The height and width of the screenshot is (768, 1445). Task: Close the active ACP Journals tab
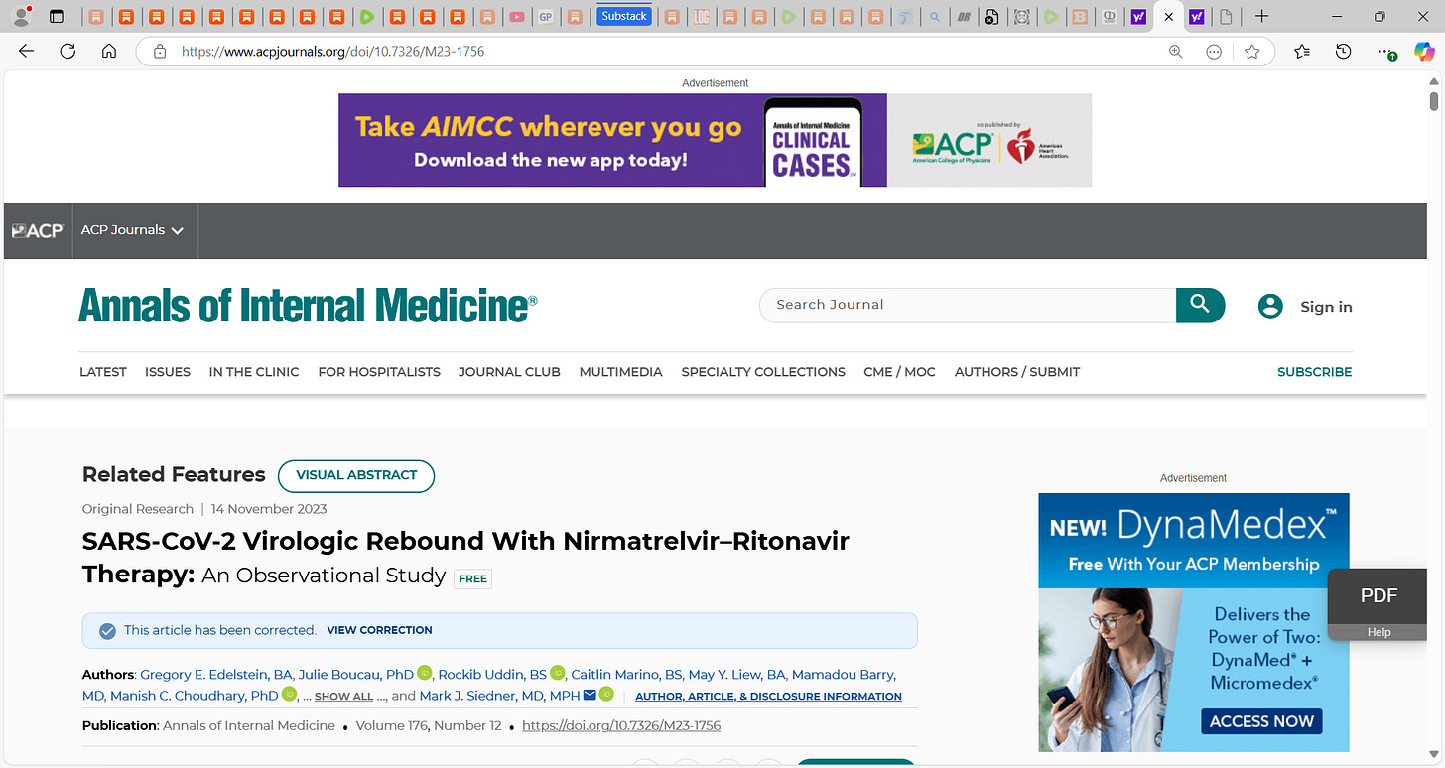coord(1169,16)
